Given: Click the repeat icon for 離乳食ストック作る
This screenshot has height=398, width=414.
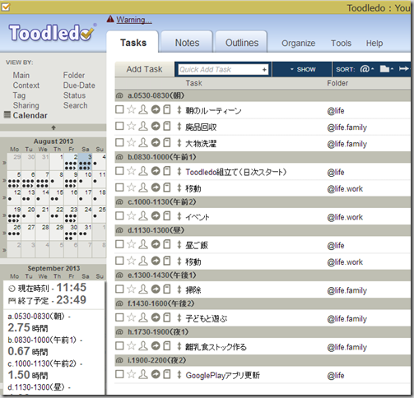Looking at the screenshot, I should click(156, 346).
